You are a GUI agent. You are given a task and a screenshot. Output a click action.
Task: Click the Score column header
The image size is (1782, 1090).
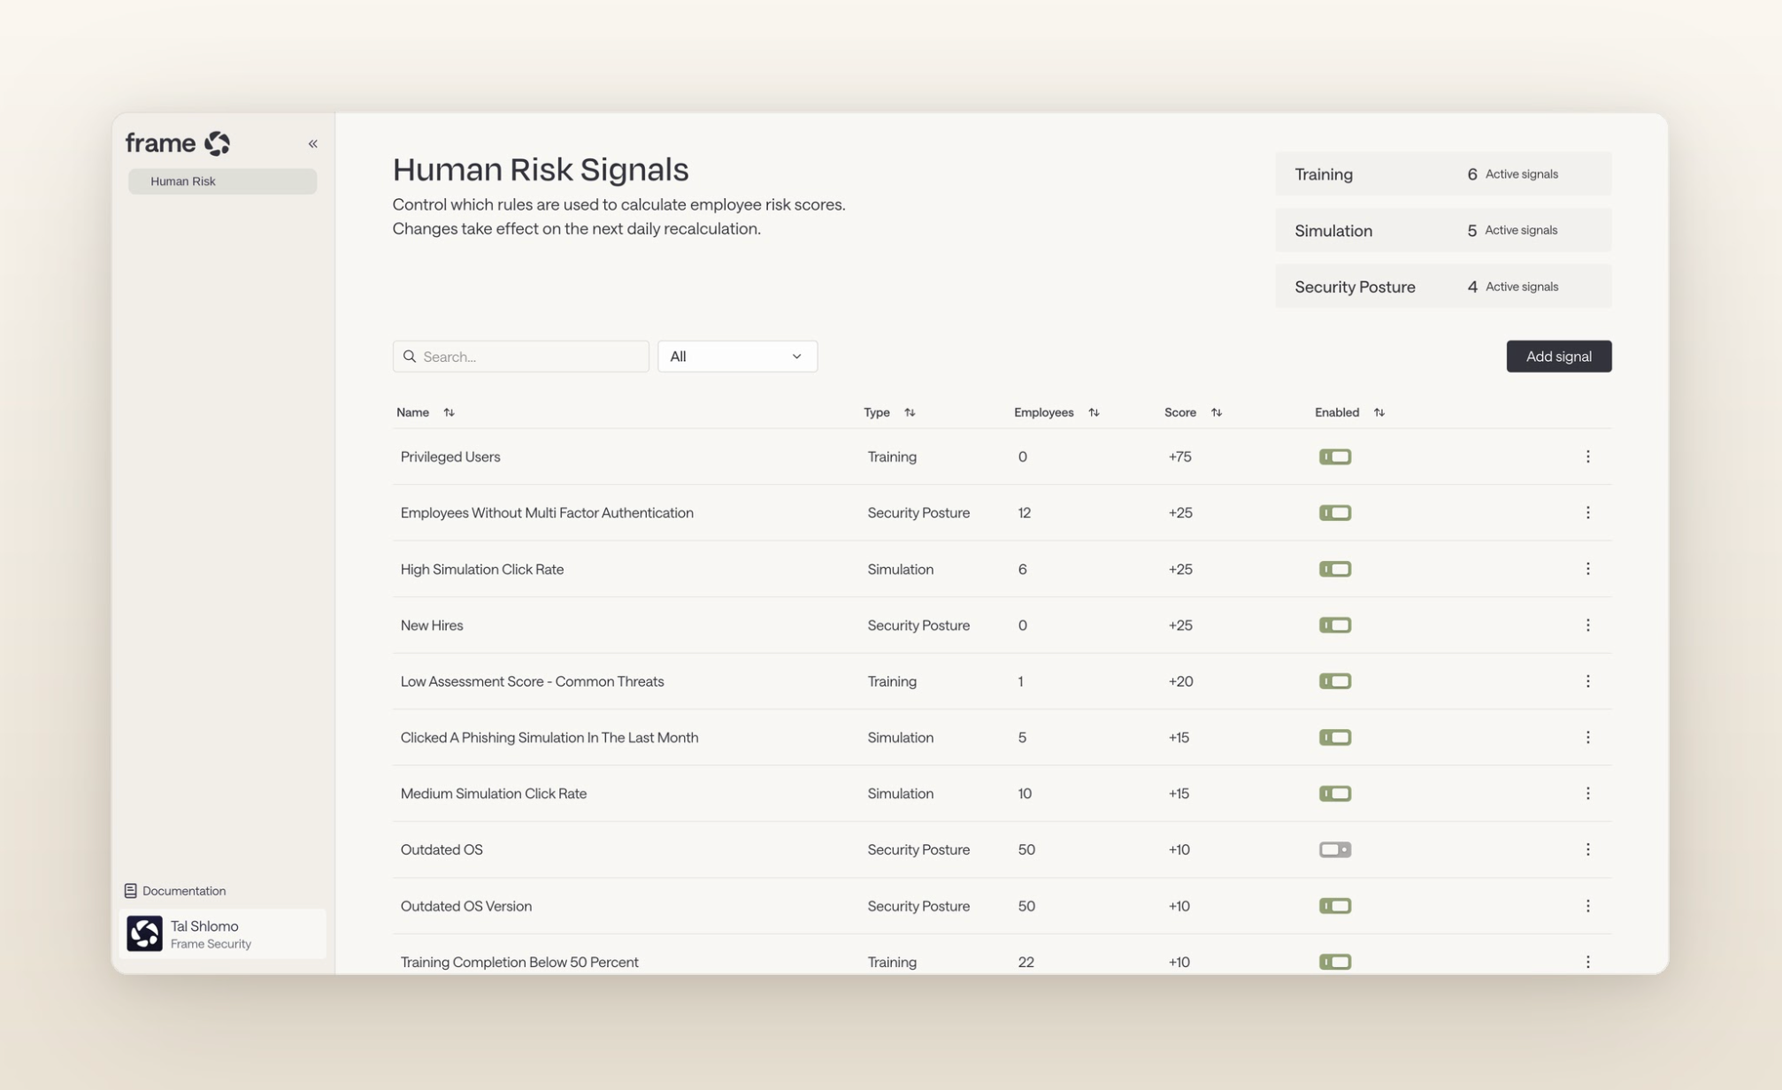[1179, 412]
